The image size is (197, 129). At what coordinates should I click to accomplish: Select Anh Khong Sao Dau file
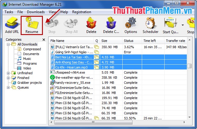74,62
